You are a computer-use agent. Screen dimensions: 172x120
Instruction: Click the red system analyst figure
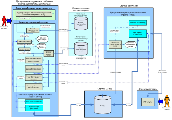click(x=4, y=20)
